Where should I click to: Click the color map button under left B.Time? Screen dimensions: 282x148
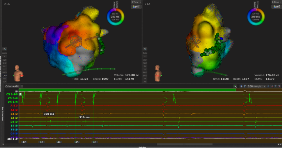(136, 7)
